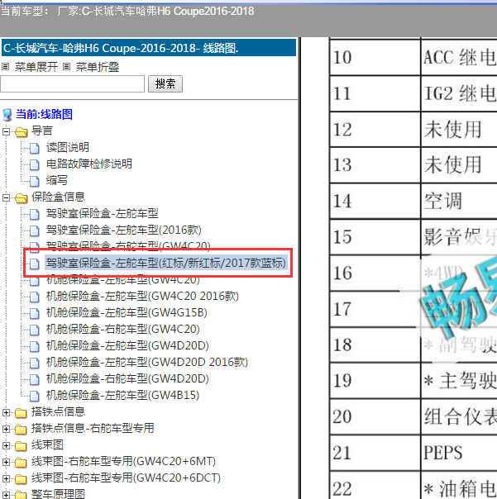Click folder icon of 线束图-右舵车型专用(GW4C20+6DCT)

[21, 479]
